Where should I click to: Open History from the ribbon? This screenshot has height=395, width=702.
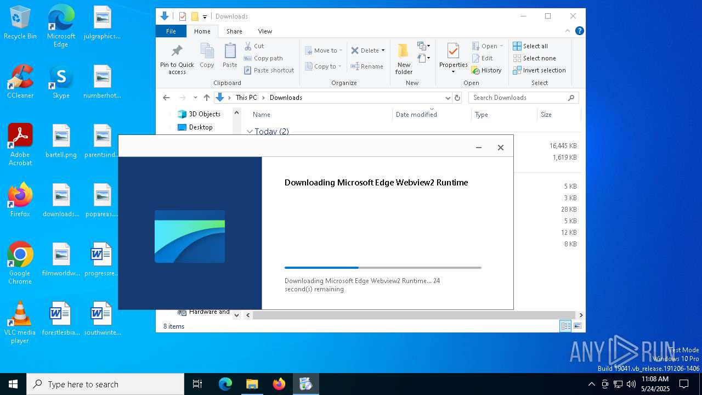pos(486,70)
